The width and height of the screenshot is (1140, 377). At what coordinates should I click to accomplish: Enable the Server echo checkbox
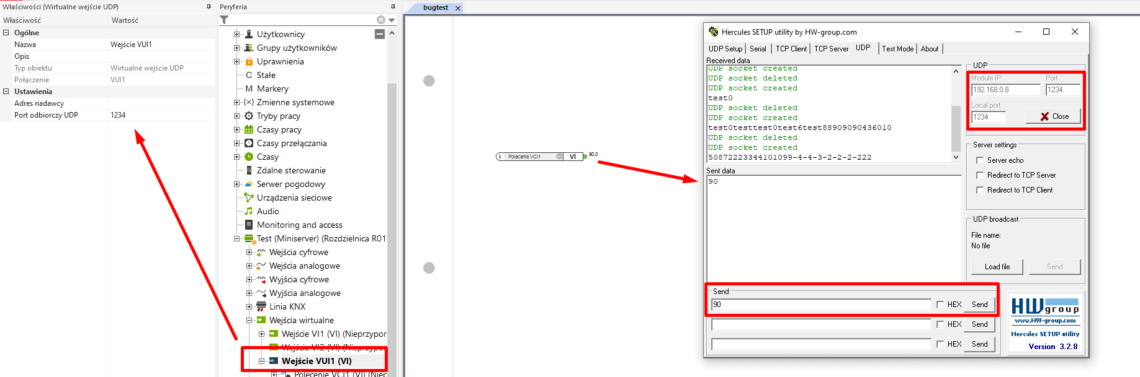point(980,160)
